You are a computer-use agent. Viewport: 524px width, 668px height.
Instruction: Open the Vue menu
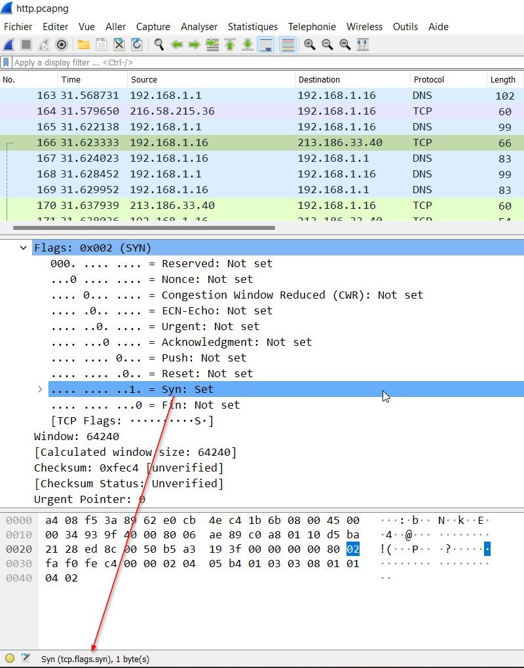(86, 26)
